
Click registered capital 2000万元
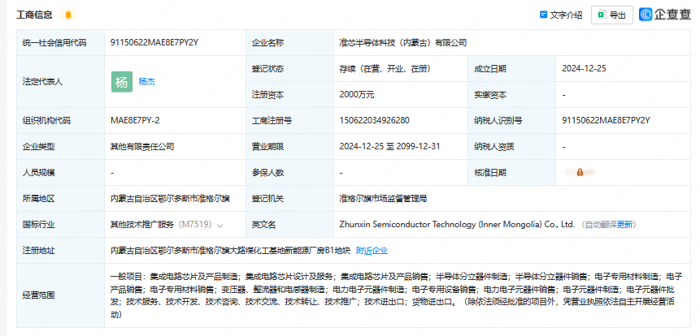pos(357,94)
